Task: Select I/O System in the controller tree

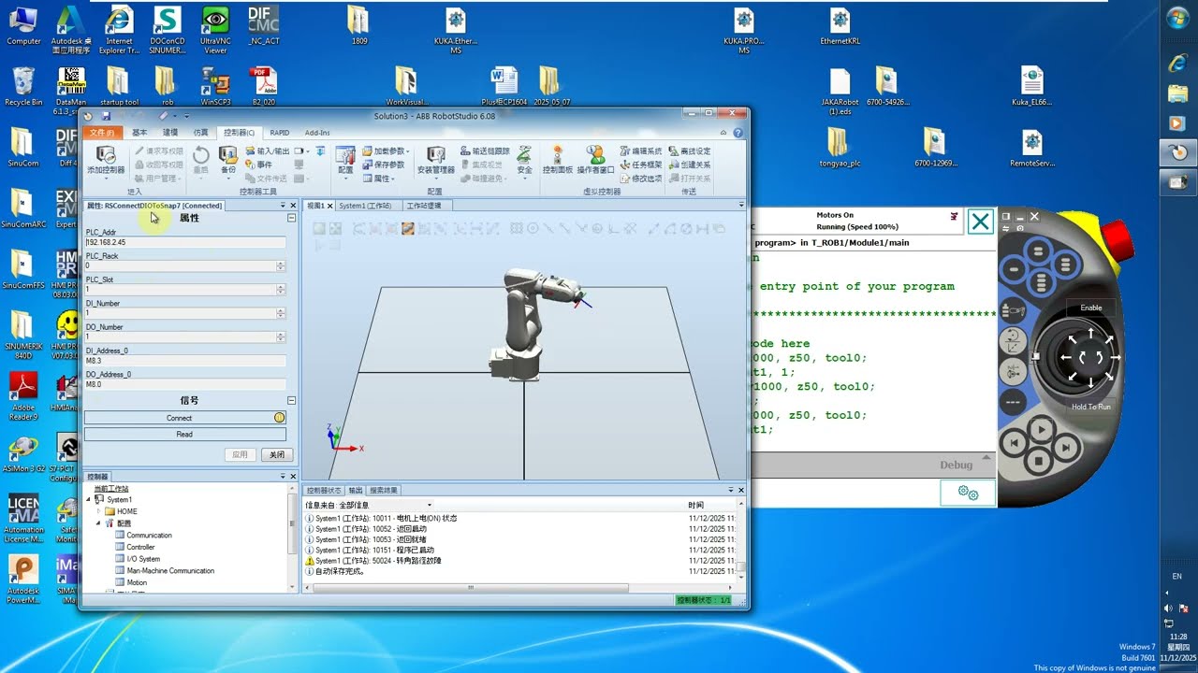Action: (143, 559)
